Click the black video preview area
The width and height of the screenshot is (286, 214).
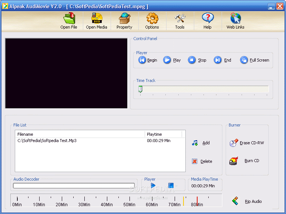pyautogui.click(x=66, y=73)
